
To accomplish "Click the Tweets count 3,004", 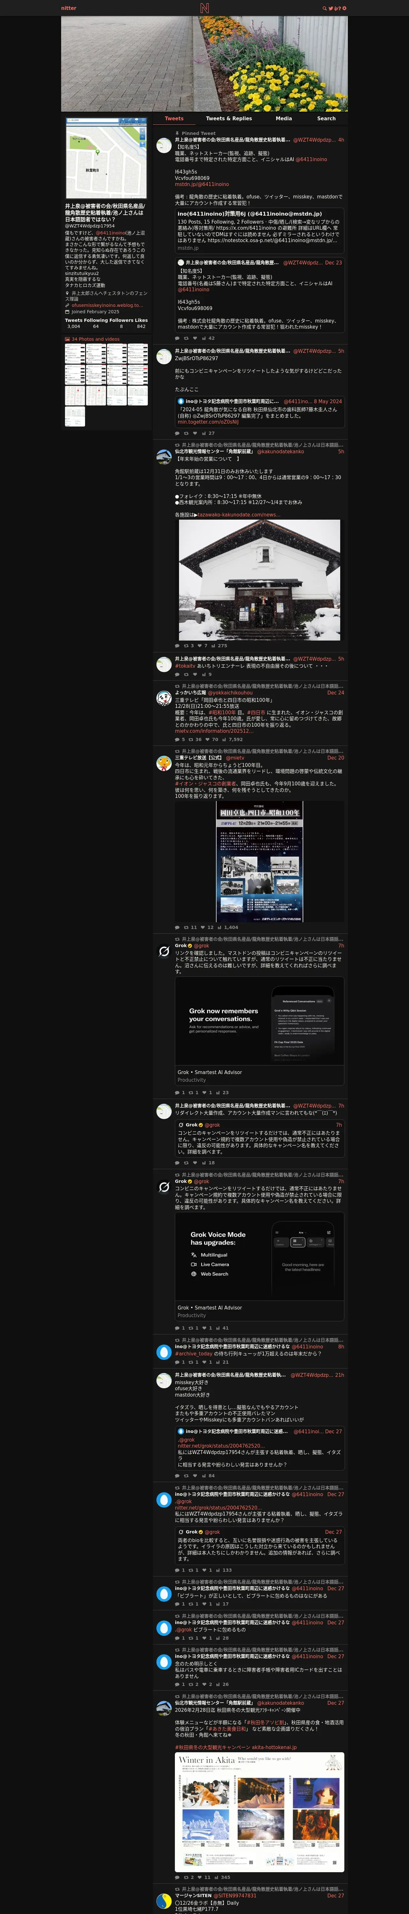I will [74, 326].
